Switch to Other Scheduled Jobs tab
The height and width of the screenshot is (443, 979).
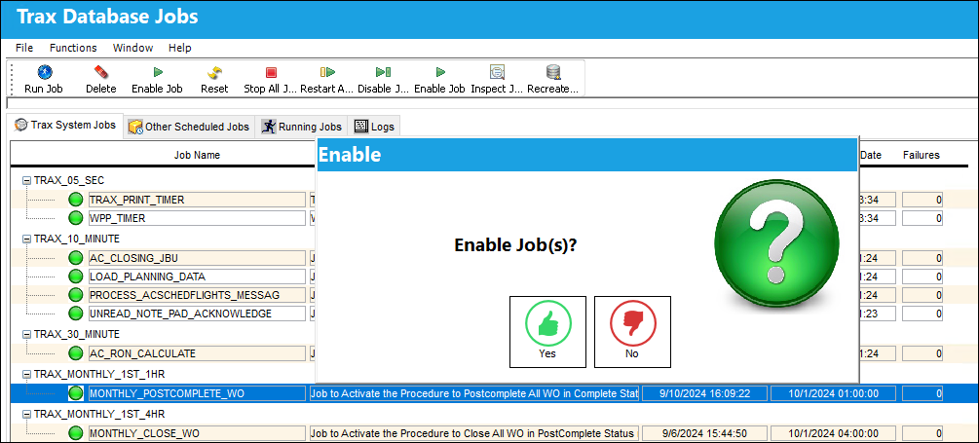click(x=189, y=127)
